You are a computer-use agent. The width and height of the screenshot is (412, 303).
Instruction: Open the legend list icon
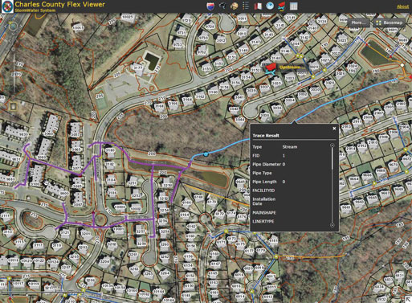point(246,6)
